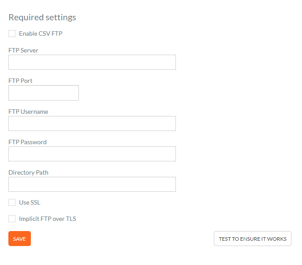302x265 pixels.
Task: Click the 'FTP Username' field label
Action: tap(28, 112)
